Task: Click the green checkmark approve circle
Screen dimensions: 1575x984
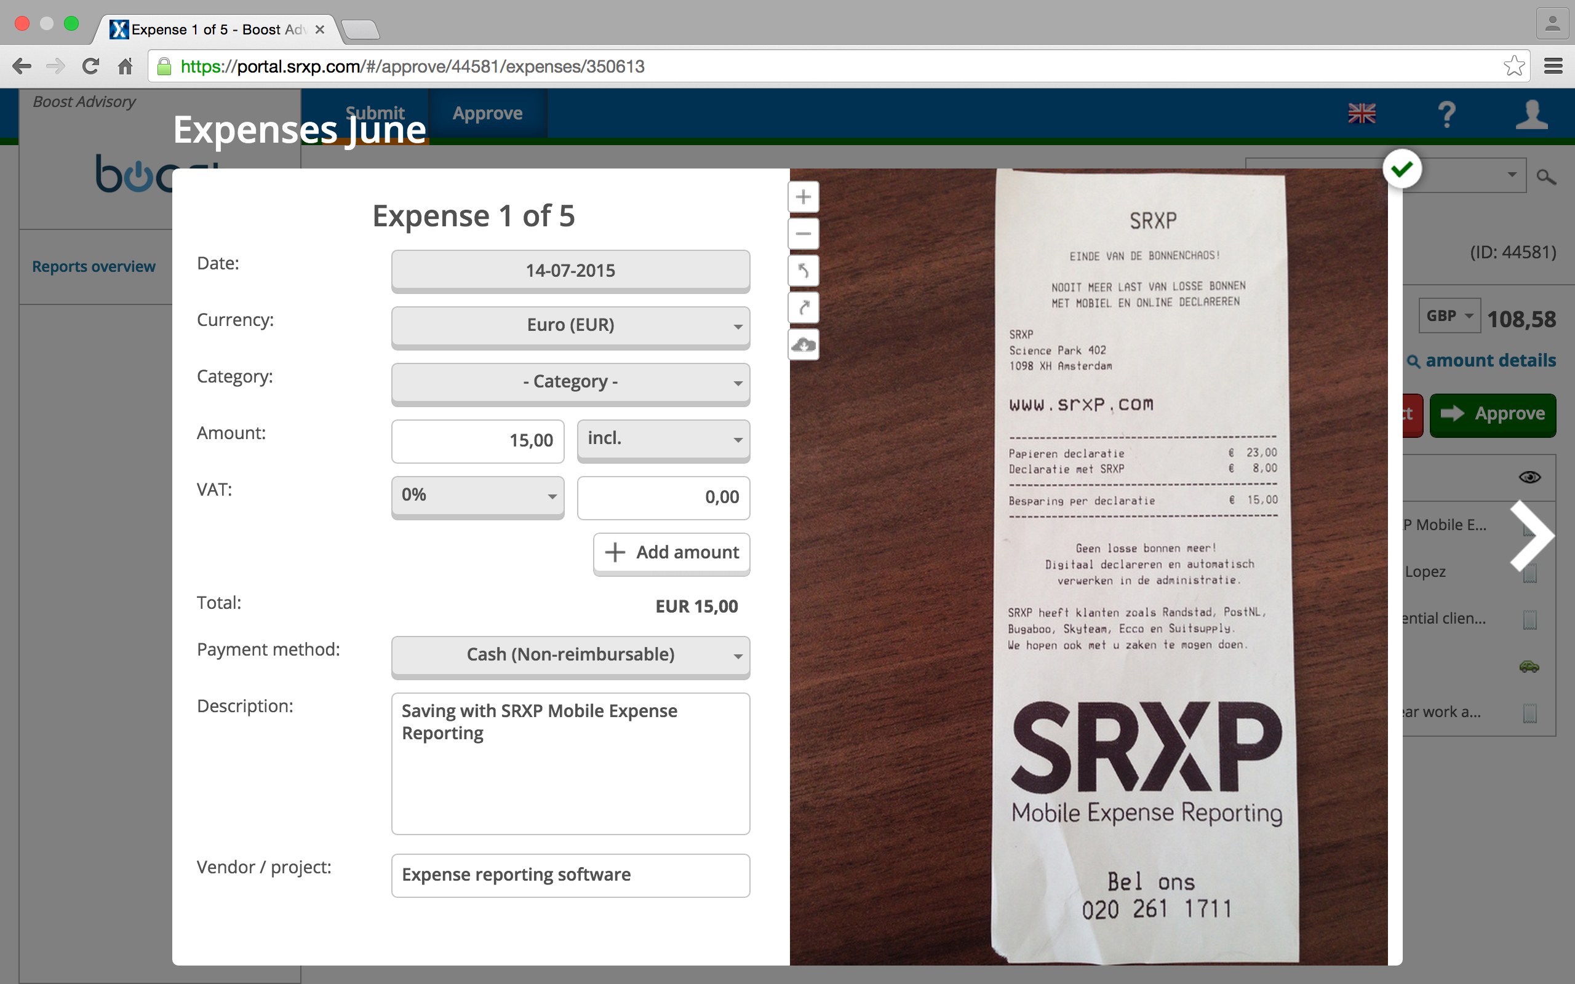Action: pyautogui.click(x=1402, y=170)
